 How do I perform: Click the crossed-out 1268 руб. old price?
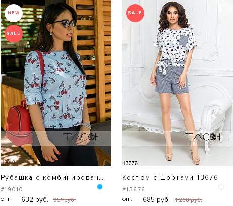tap(189, 200)
